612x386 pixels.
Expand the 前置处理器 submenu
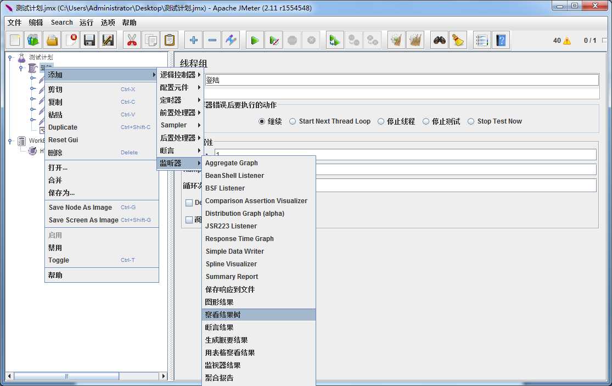pos(179,113)
